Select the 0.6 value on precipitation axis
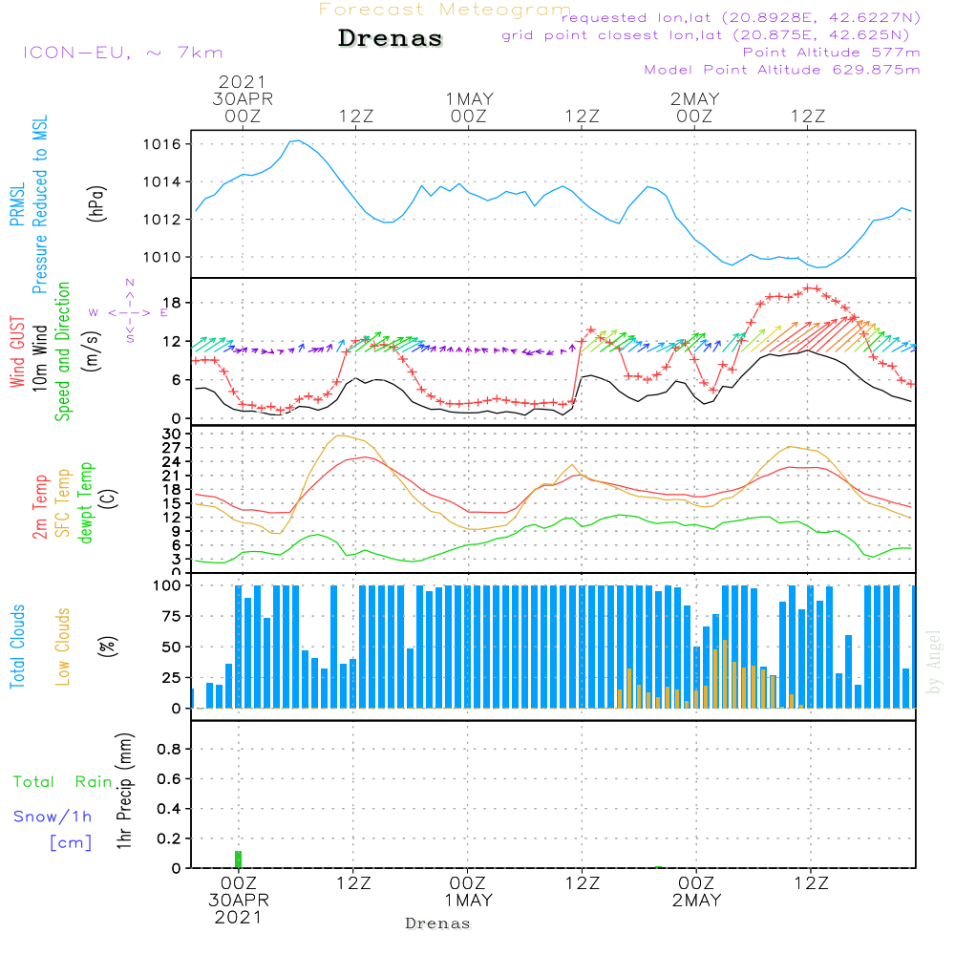Image resolution: width=955 pixels, height=955 pixels. point(169,779)
